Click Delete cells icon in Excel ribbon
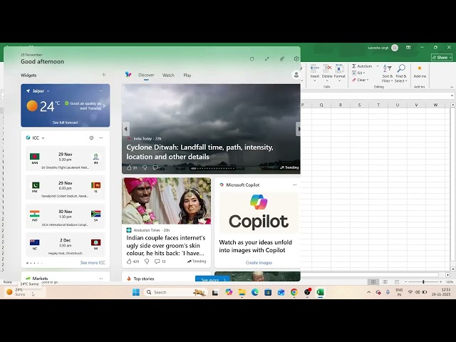The width and height of the screenshot is (456, 342). coord(327,68)
